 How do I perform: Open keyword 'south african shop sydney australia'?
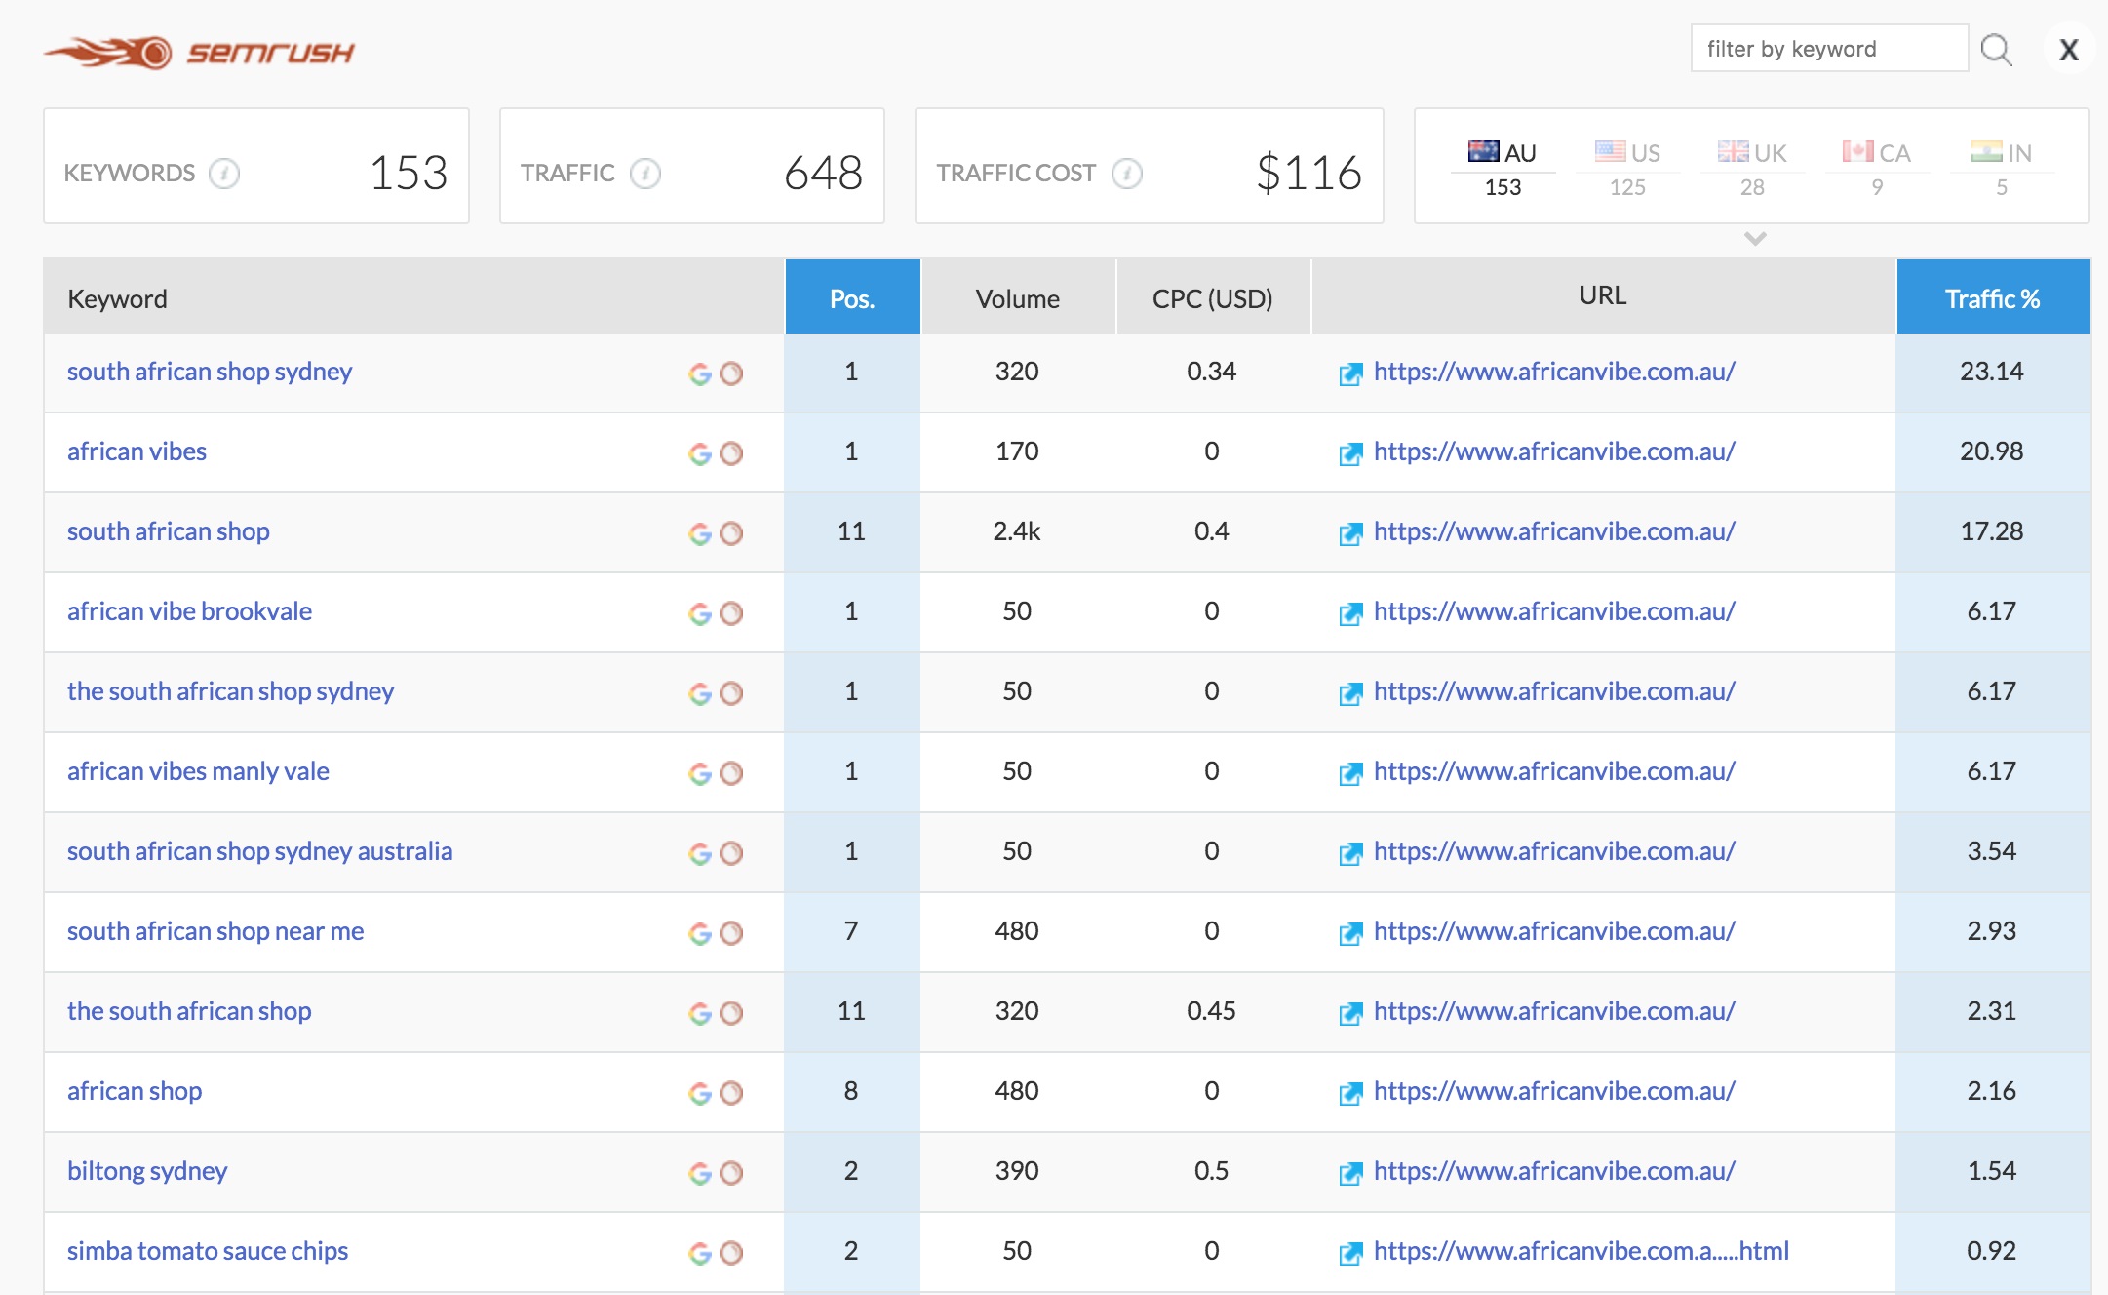click(x=259, y=851)
